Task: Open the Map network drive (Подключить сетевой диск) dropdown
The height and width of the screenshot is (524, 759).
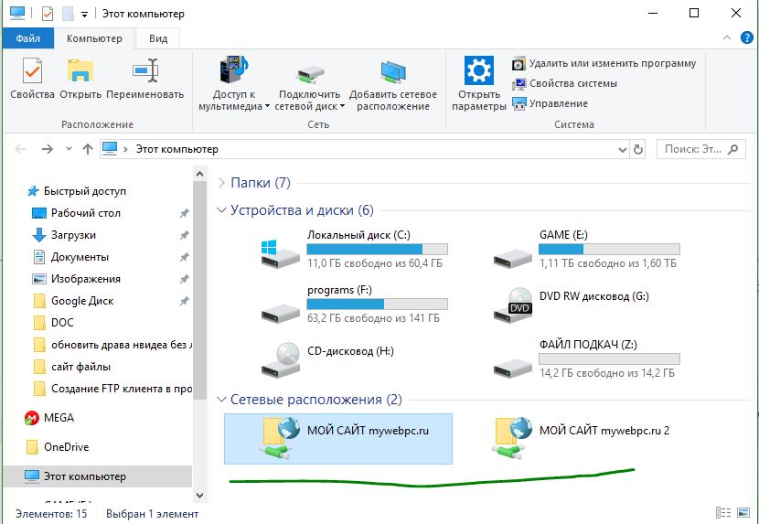Action: pyautogui.click(x=342, y=107)
